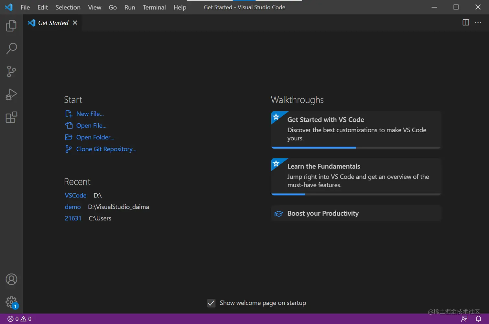Click the Clone Git Repository... link
489x324 pixels.
(x=106, y=149)
